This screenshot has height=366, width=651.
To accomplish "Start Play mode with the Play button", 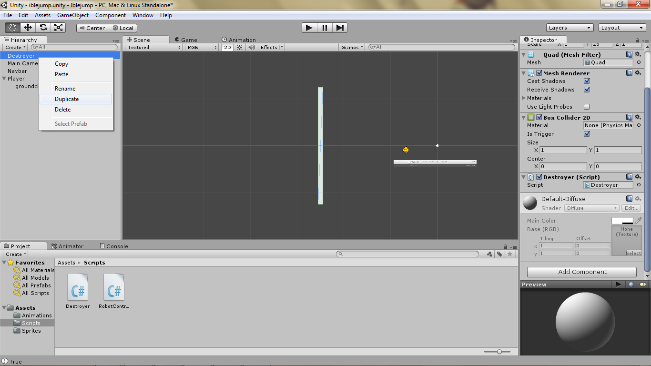I will click(x=309, y=28).
